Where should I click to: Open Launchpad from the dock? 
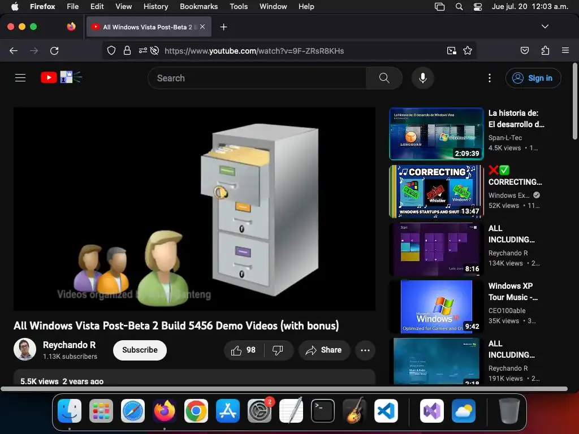pos(101,411)
